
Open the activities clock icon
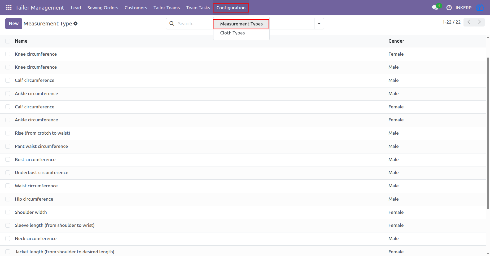(x=449, y=8)
